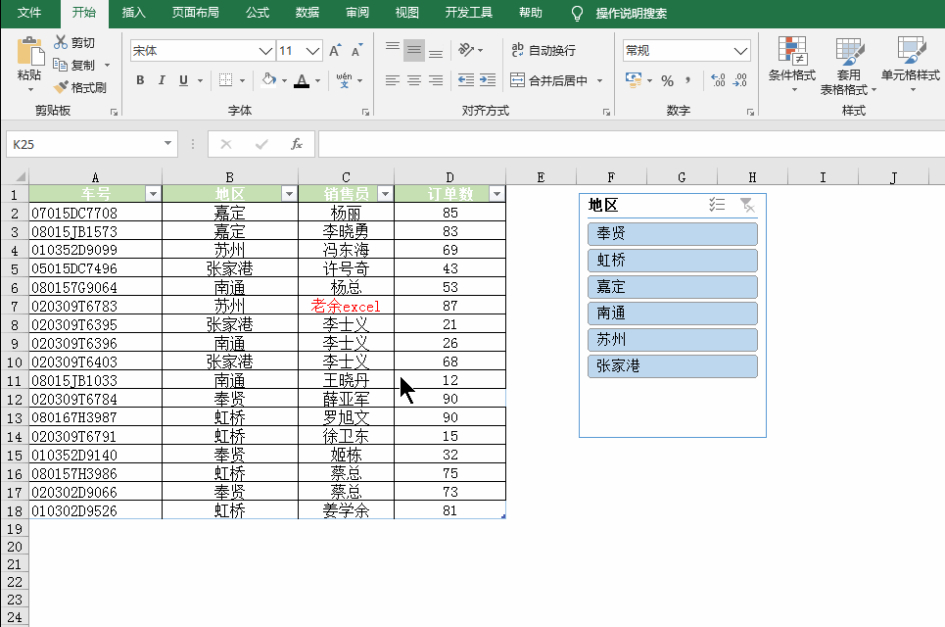The image size is (945, 627).
Task: Switch to the 页面布局 tab
Action: coord(195,13)
